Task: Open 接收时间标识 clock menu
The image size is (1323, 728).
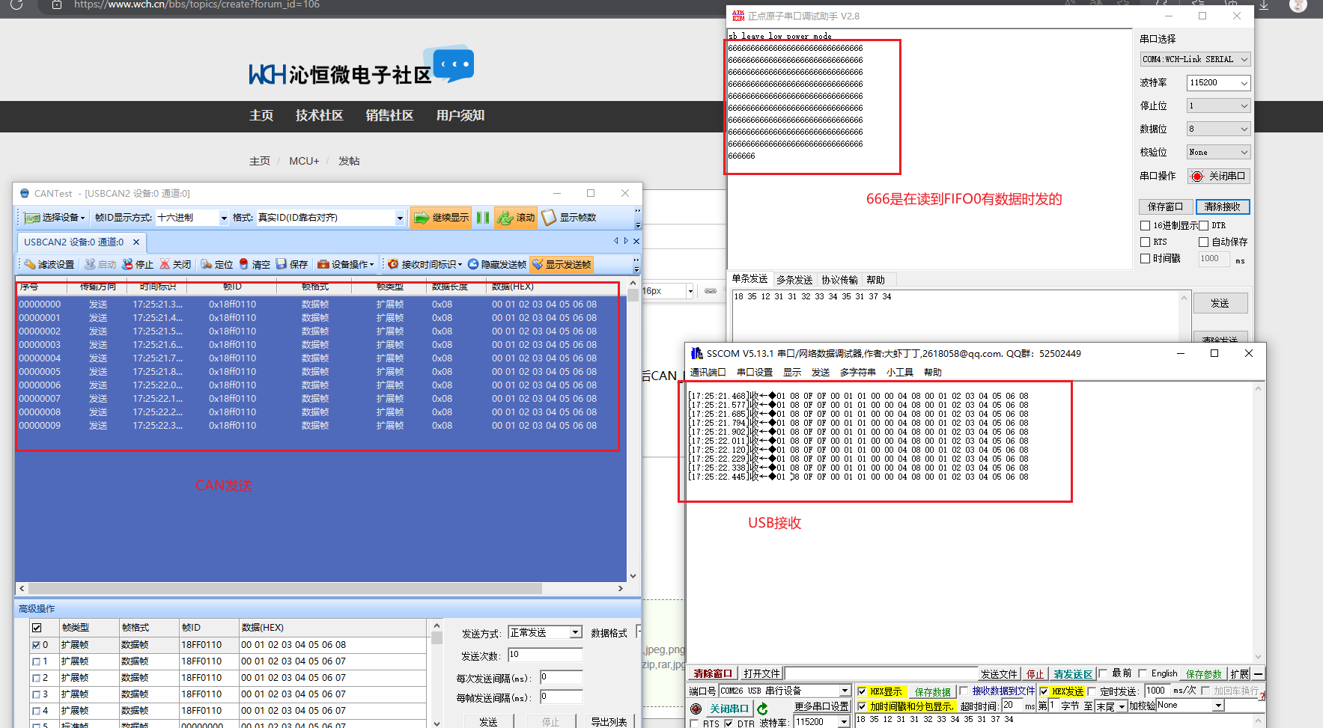Action: pyautogui.click(x=425, y=264)
